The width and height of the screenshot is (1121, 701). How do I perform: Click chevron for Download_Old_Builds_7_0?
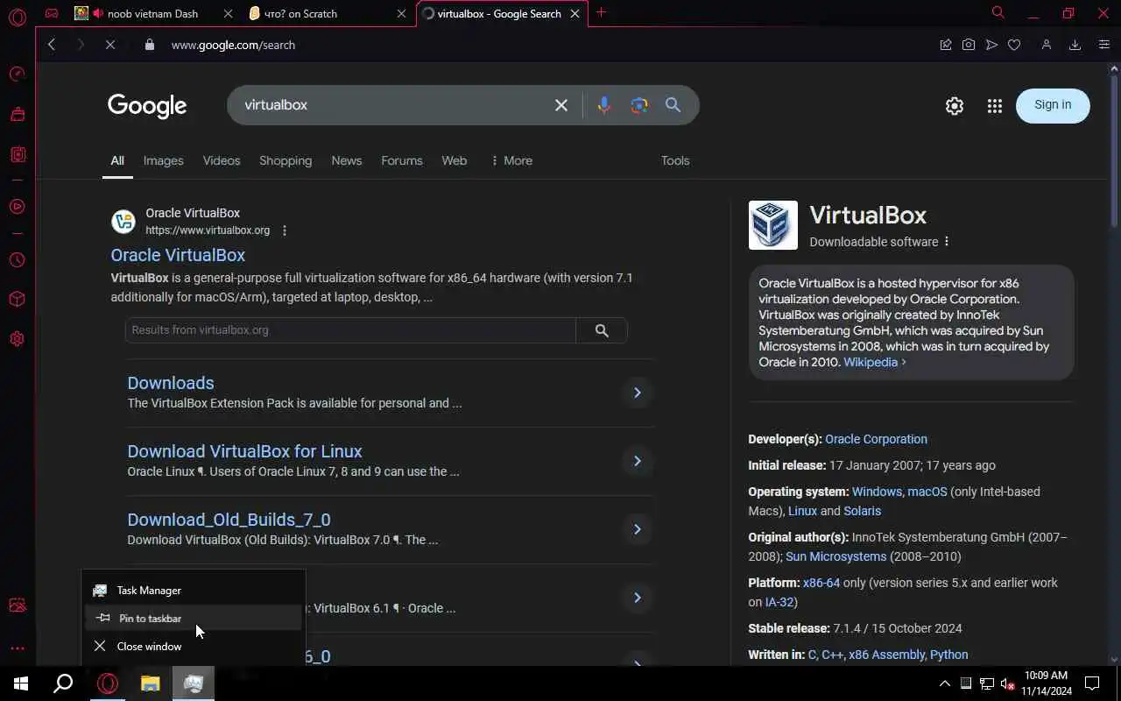[x=638, y=529]
